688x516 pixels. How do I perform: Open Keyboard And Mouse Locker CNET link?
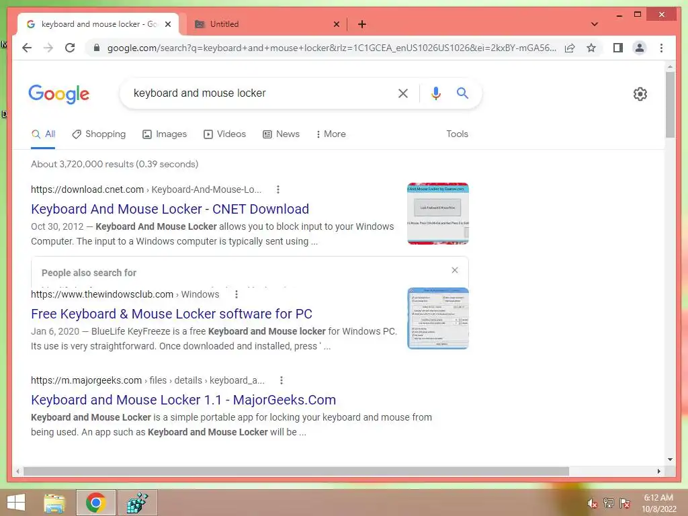170,209
